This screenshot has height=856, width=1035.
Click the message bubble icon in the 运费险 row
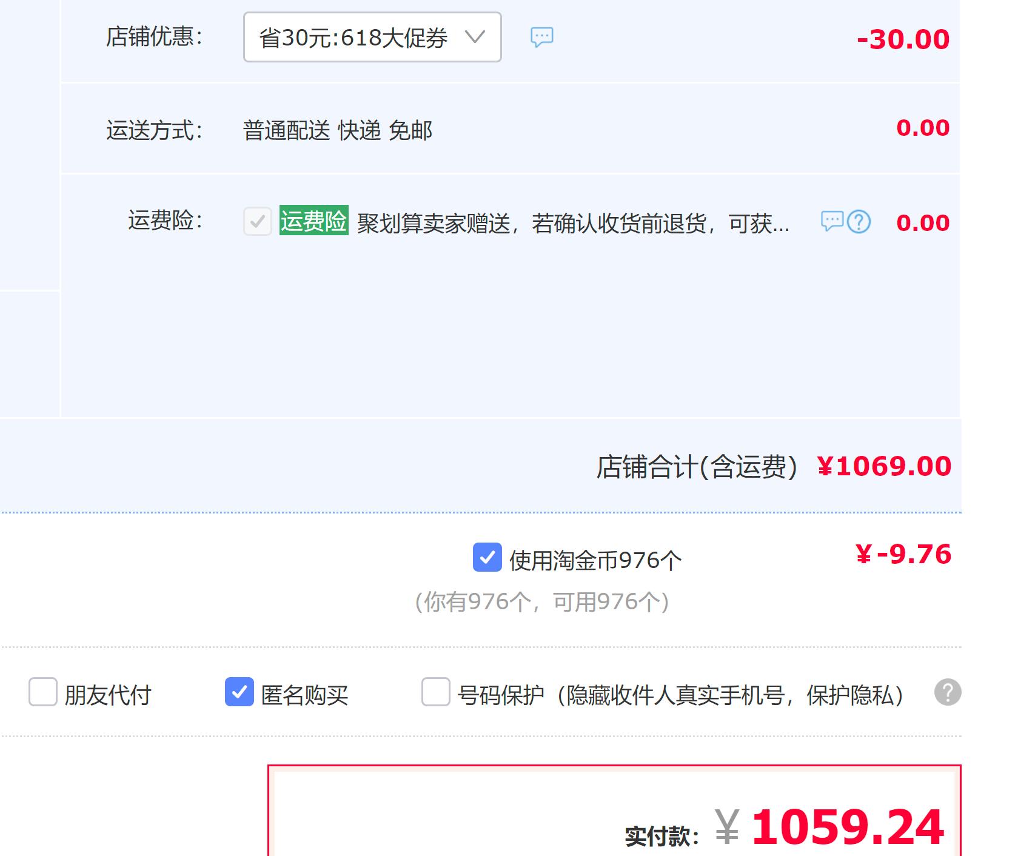pos(831,221)
